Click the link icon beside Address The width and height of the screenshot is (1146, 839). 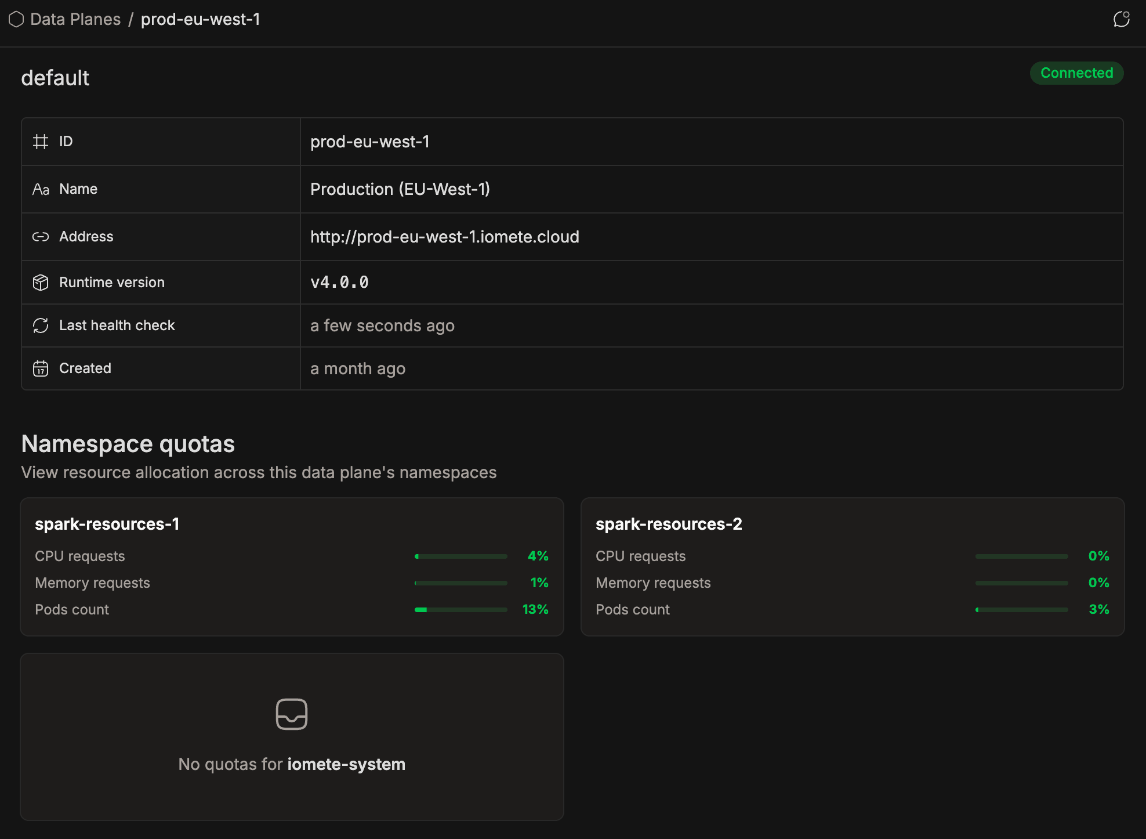(x=41, y=237)
